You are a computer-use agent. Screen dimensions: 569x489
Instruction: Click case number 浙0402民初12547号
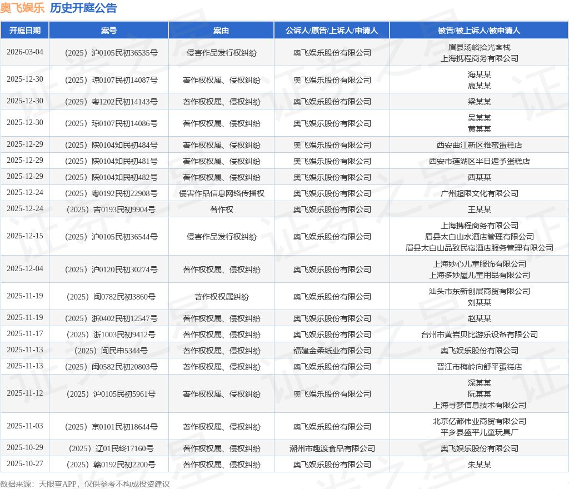pos(111,319)
